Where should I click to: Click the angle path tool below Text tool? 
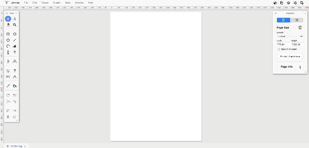[x=15, y=61]
